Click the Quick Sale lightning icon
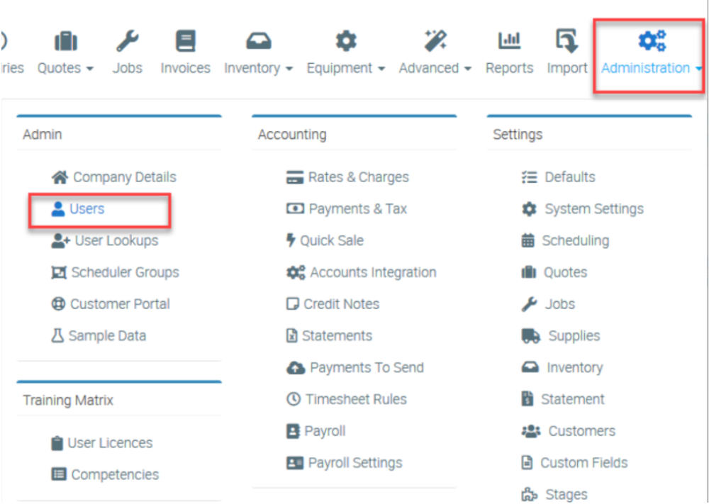The image size is (709, 504). 291,240
